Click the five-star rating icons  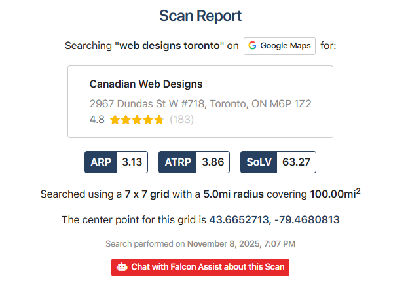137,120
